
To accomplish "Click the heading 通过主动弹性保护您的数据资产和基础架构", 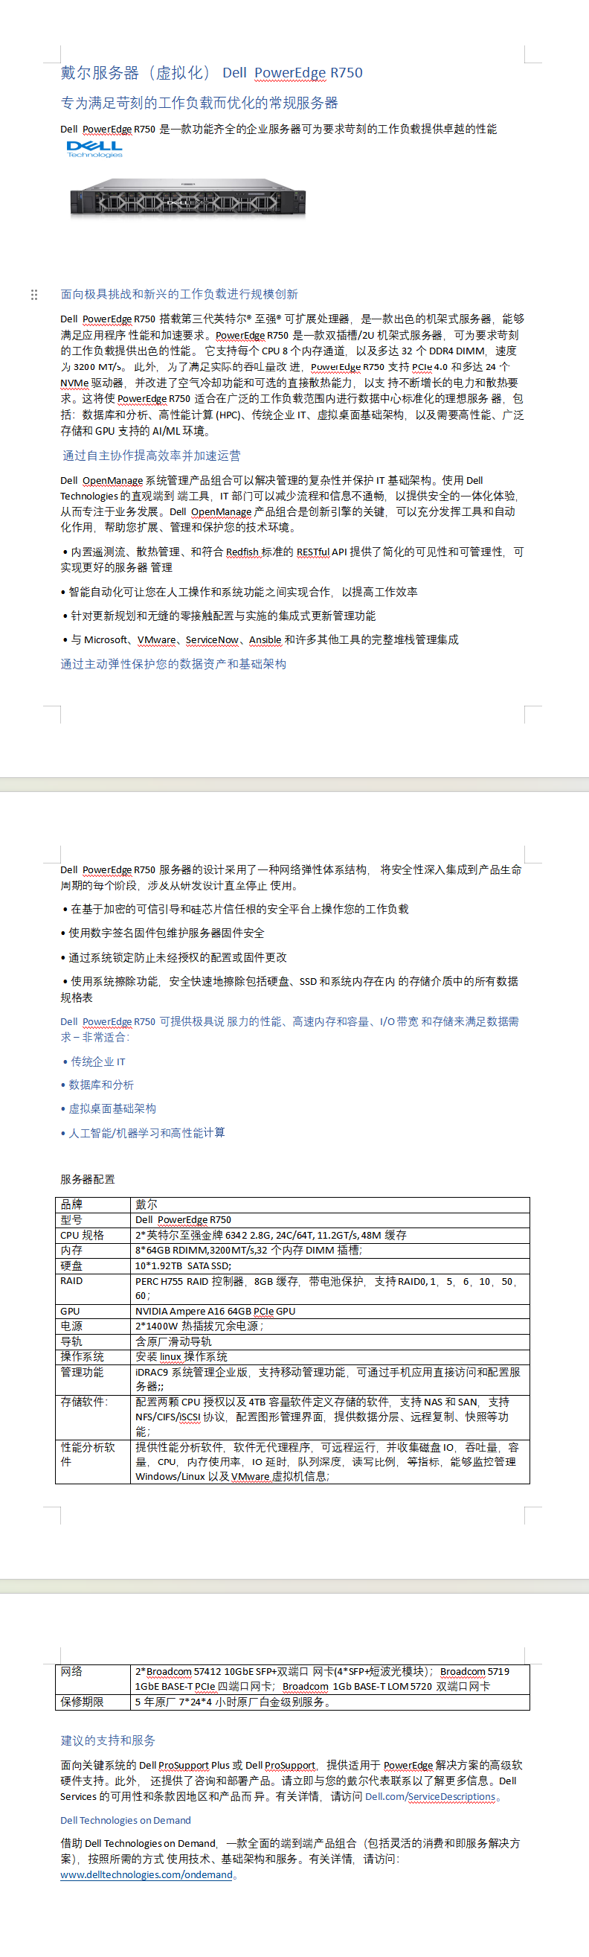I will point(173,663).
